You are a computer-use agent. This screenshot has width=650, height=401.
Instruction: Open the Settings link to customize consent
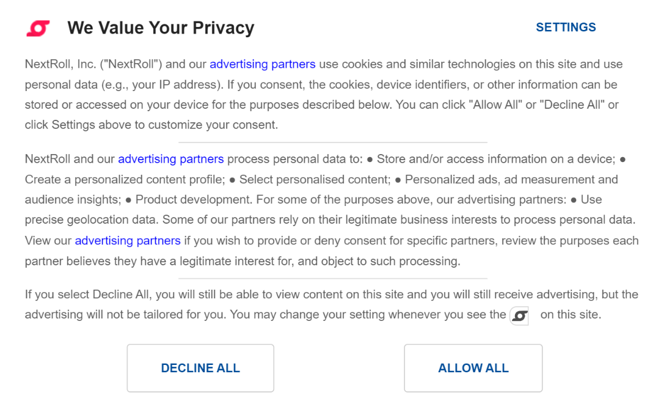[566, 28]
